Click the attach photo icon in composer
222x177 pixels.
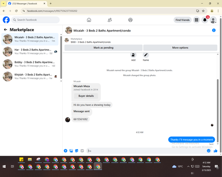tap(71, 151)
